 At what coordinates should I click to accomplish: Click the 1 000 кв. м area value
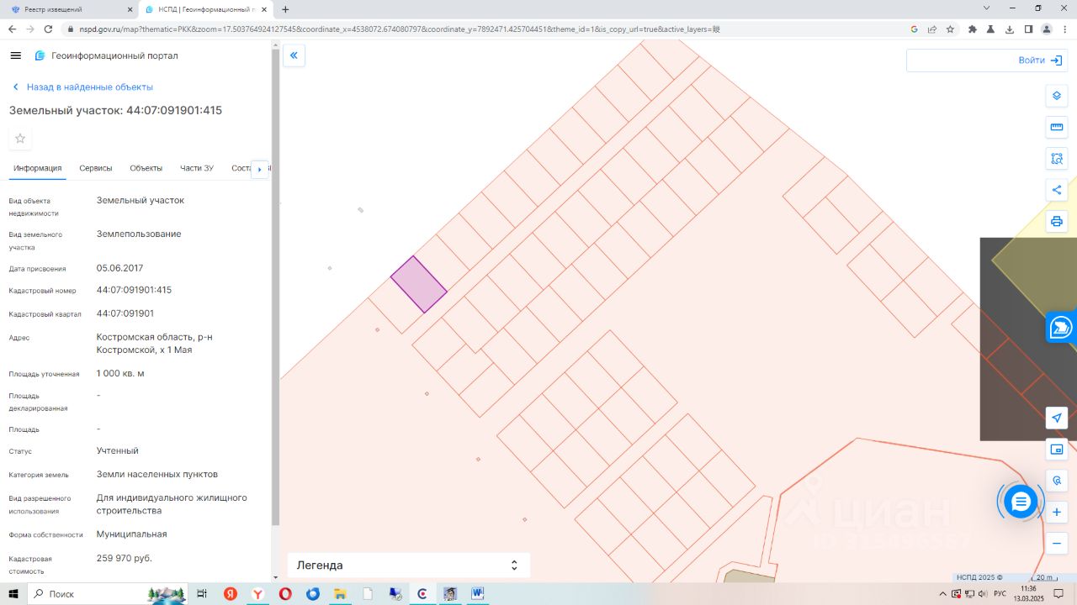pos(120,373)
